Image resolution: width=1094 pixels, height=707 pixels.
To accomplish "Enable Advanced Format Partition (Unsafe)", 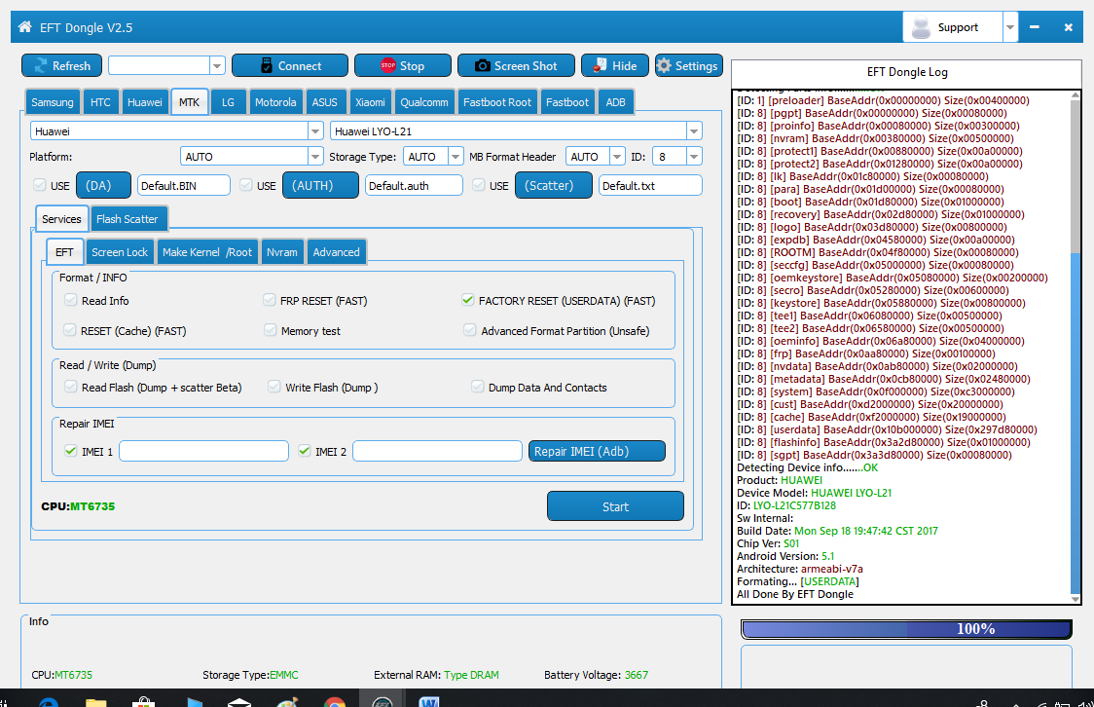I will point(469,330).
